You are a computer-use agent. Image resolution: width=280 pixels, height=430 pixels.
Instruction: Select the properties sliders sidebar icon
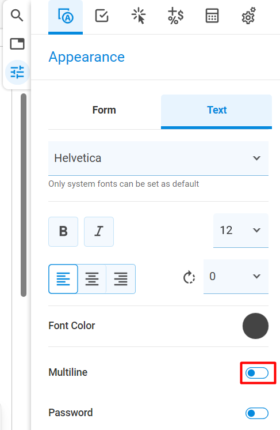click(x=17, y=73)
